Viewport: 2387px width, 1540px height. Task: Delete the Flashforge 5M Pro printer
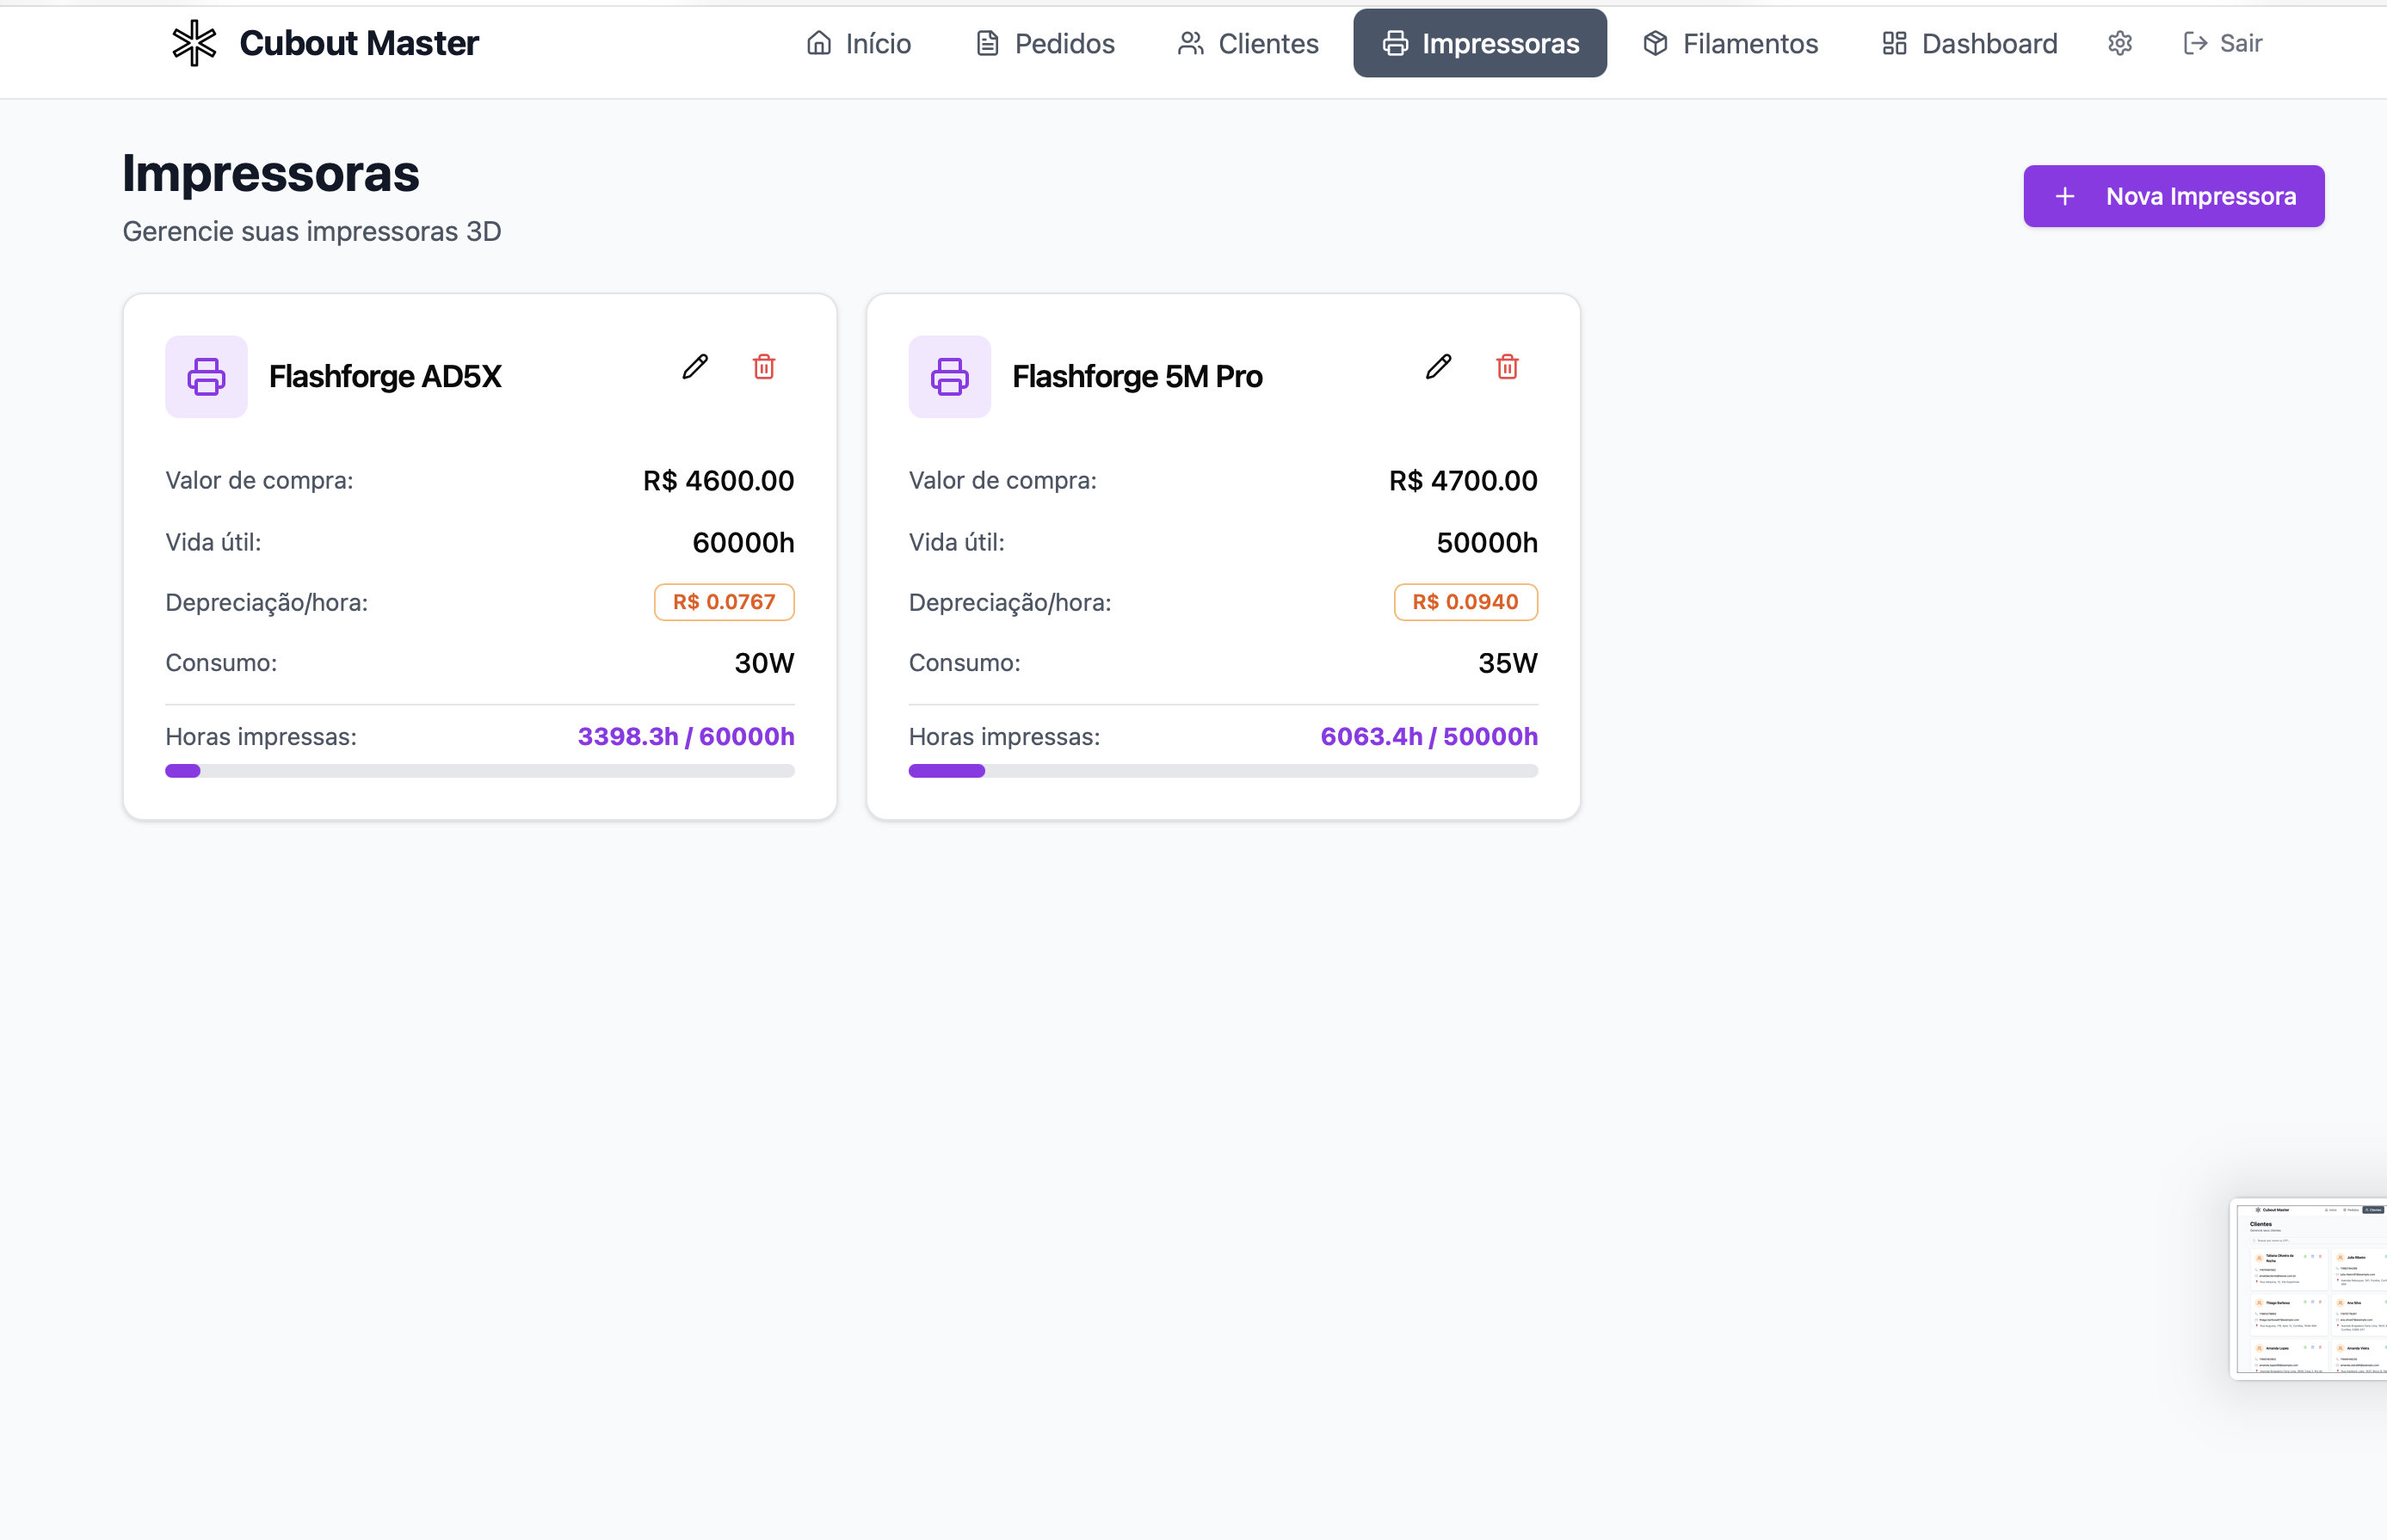click(x=1507, y=367)
